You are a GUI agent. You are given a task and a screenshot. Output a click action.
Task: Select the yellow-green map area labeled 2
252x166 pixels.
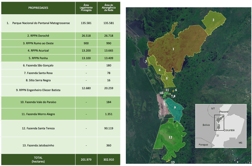[x=214, y=20]
